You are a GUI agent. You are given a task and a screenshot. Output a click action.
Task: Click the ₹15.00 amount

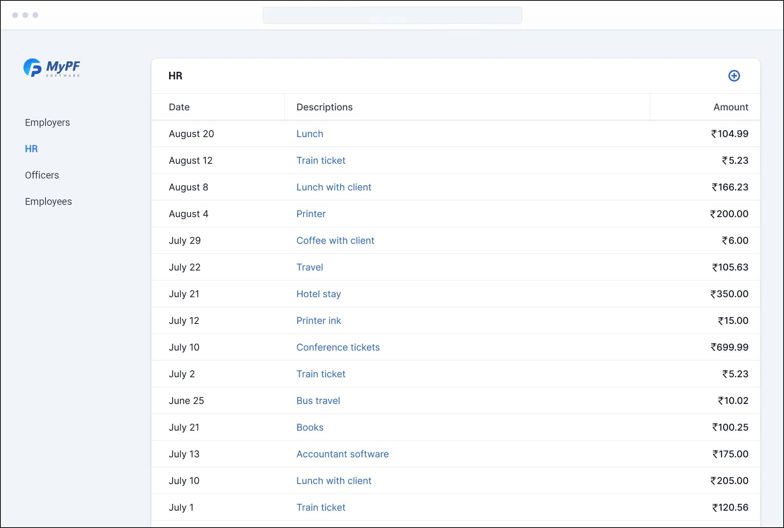click(733, 321)
